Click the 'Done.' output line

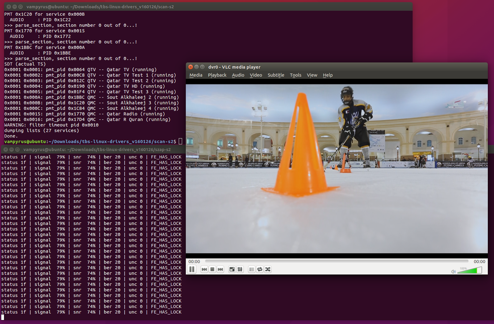tap(11, 136)
